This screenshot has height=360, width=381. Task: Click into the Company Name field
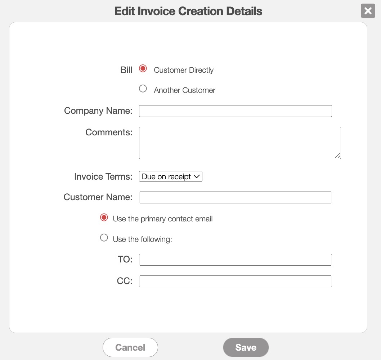point(235,111)
